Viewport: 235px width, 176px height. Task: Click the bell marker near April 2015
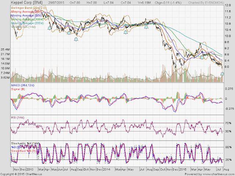pos(202,57)
